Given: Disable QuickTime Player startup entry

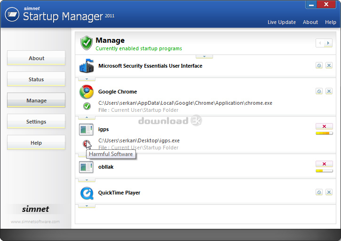Looking at the screenshot, I should coord(319,192).
